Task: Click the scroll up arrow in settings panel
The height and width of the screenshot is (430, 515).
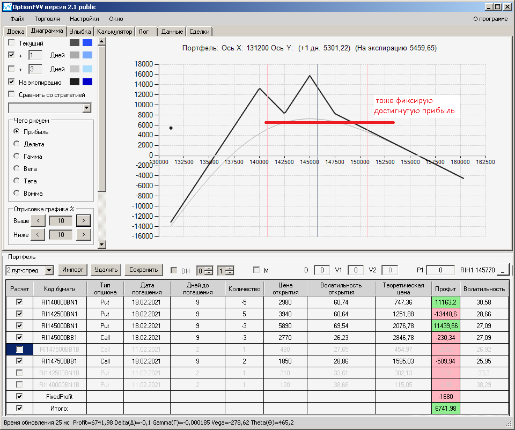Action: coord(102,41)
